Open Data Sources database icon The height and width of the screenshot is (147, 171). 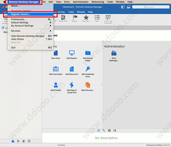pos(88,85)
